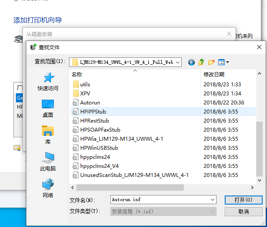The height and width of the screenshot is (227, 267).
Task: Select the HPIPPStub file
Action: pos(93,112)
